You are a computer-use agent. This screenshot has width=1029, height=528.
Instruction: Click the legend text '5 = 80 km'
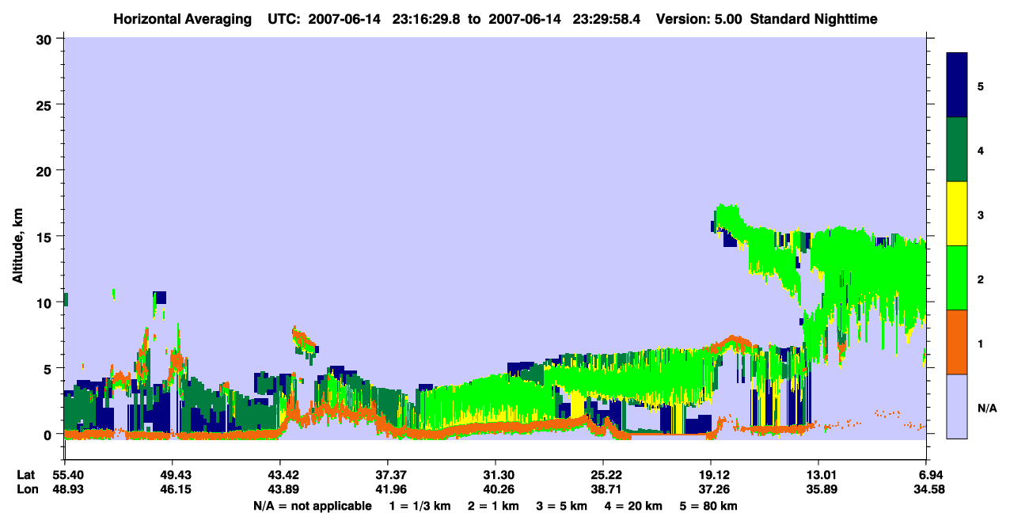tap(709, 506)
